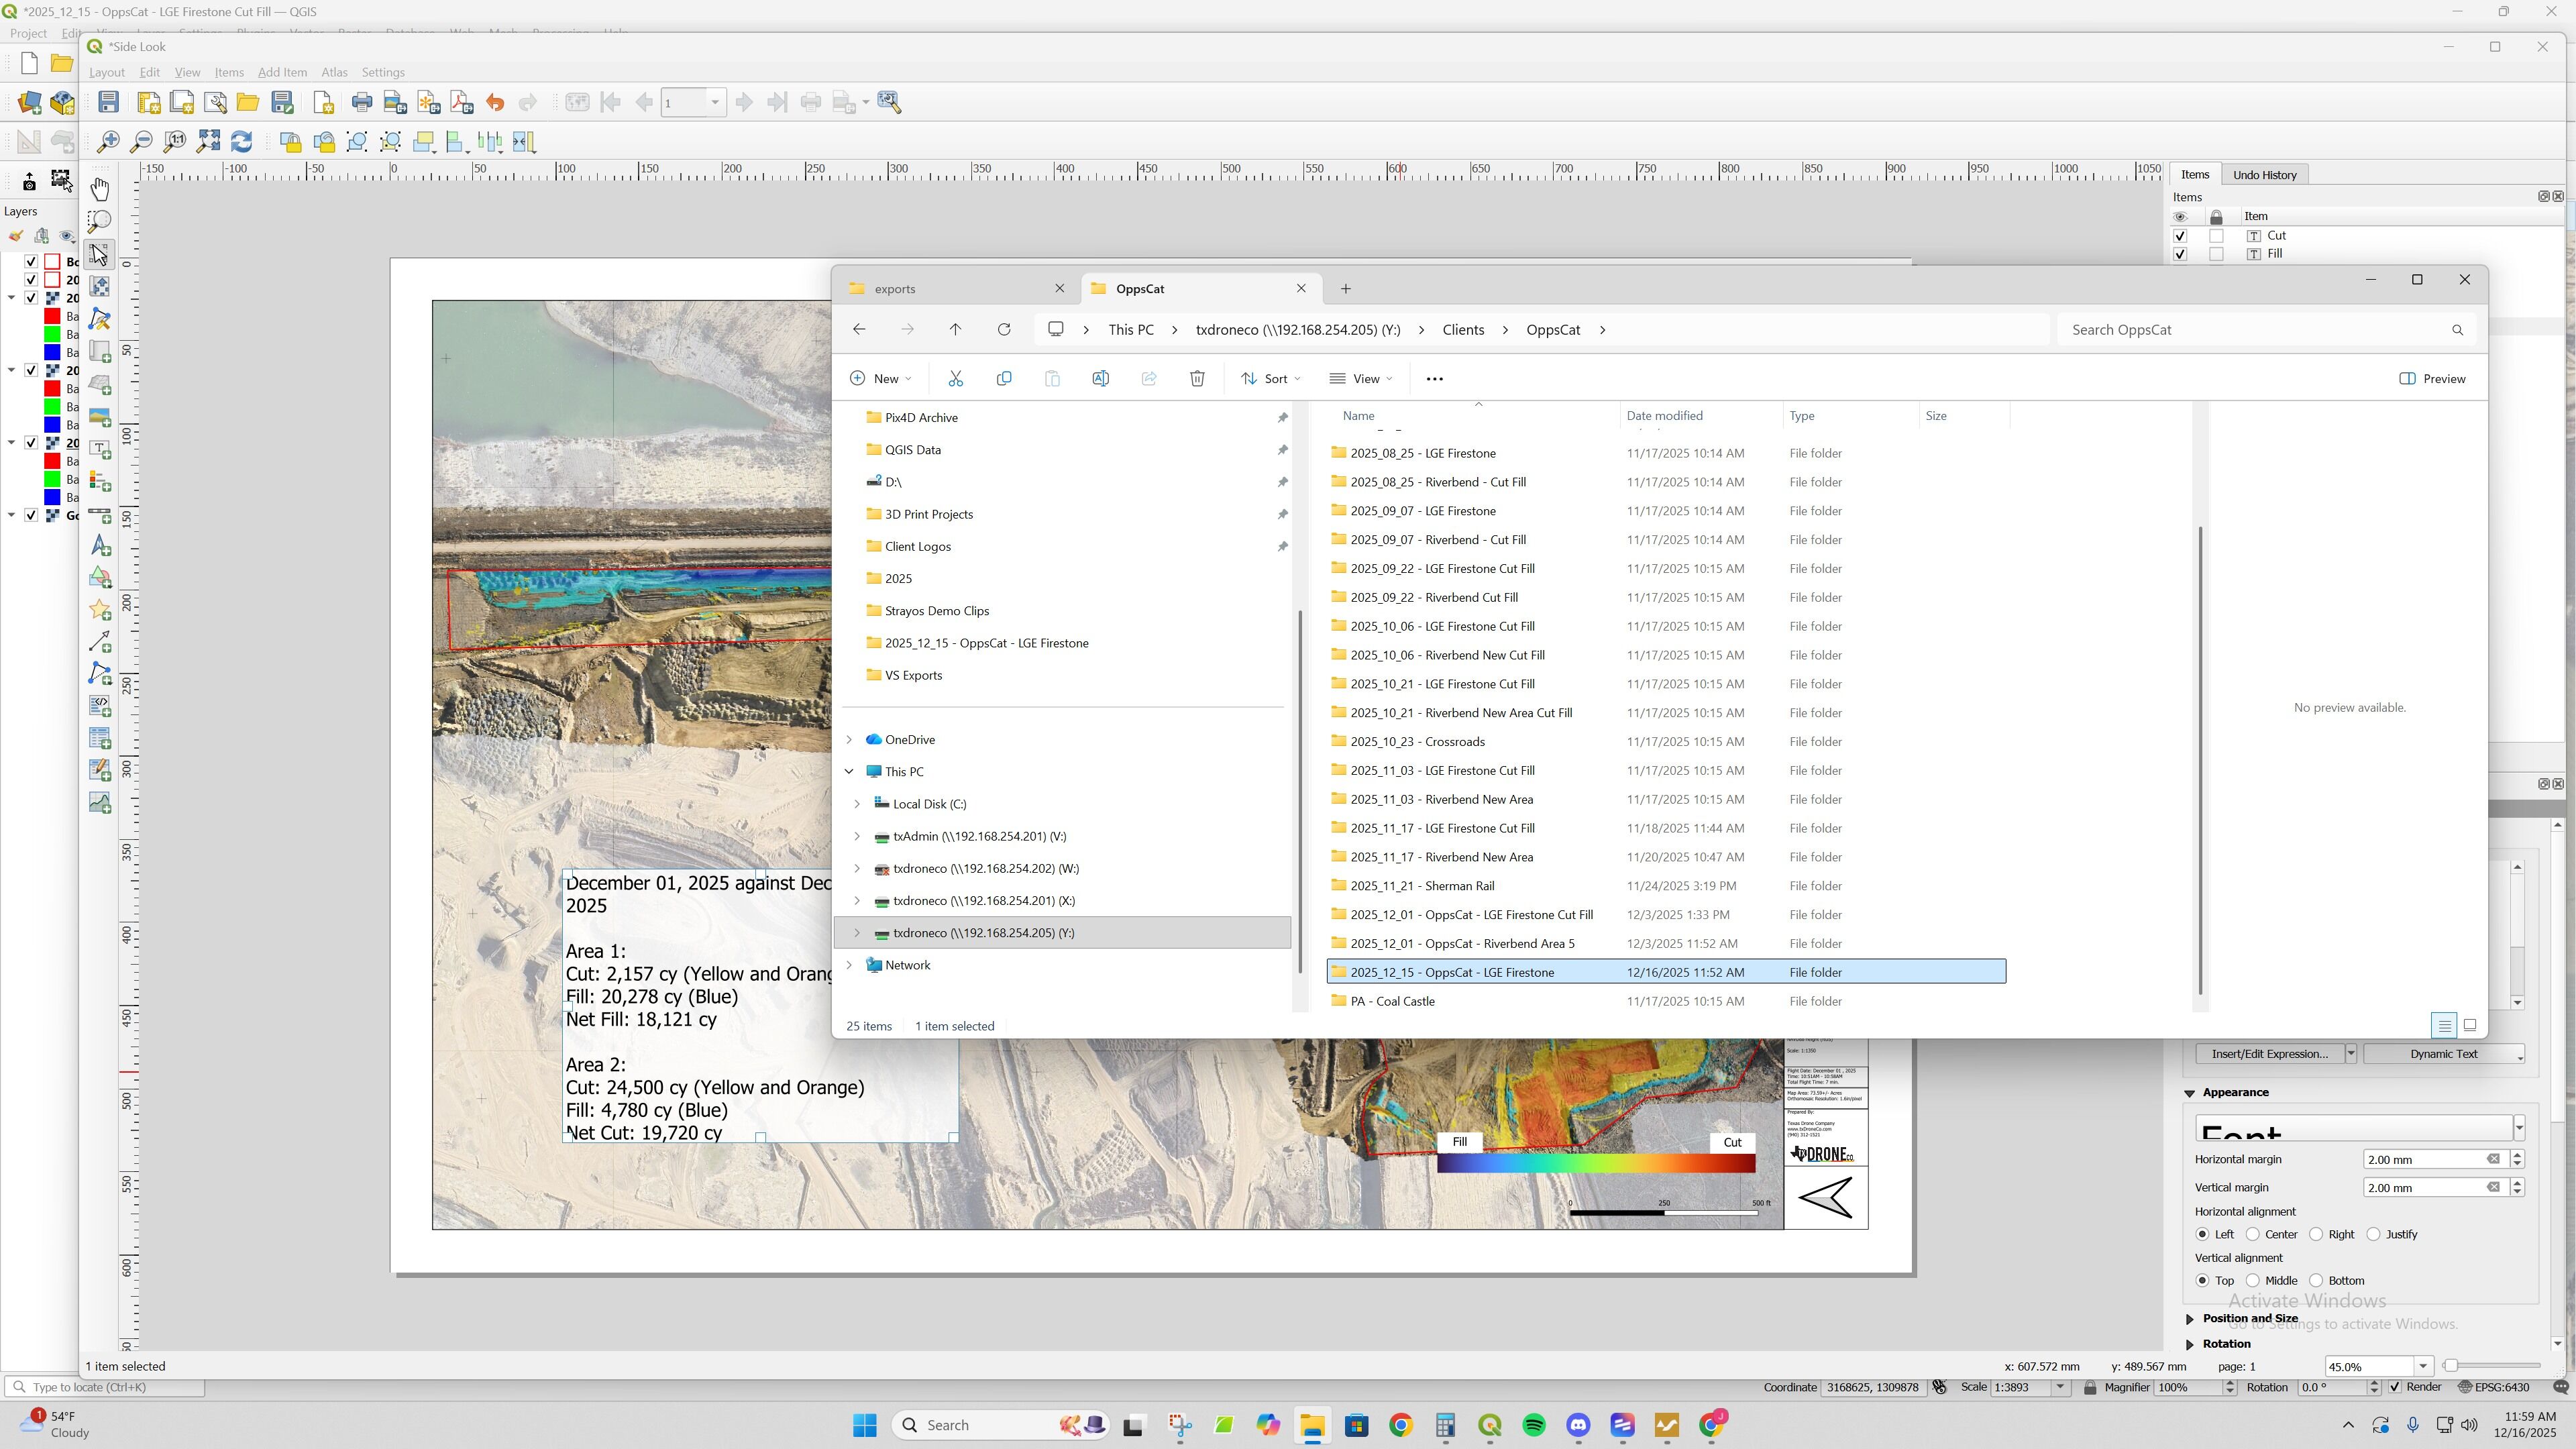Lock the selected layout items

tap(291, 142)
